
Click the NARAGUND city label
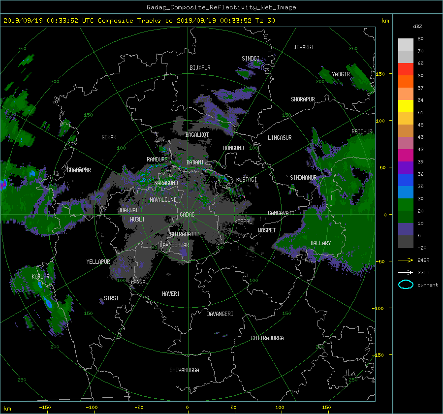click(166, 183)
